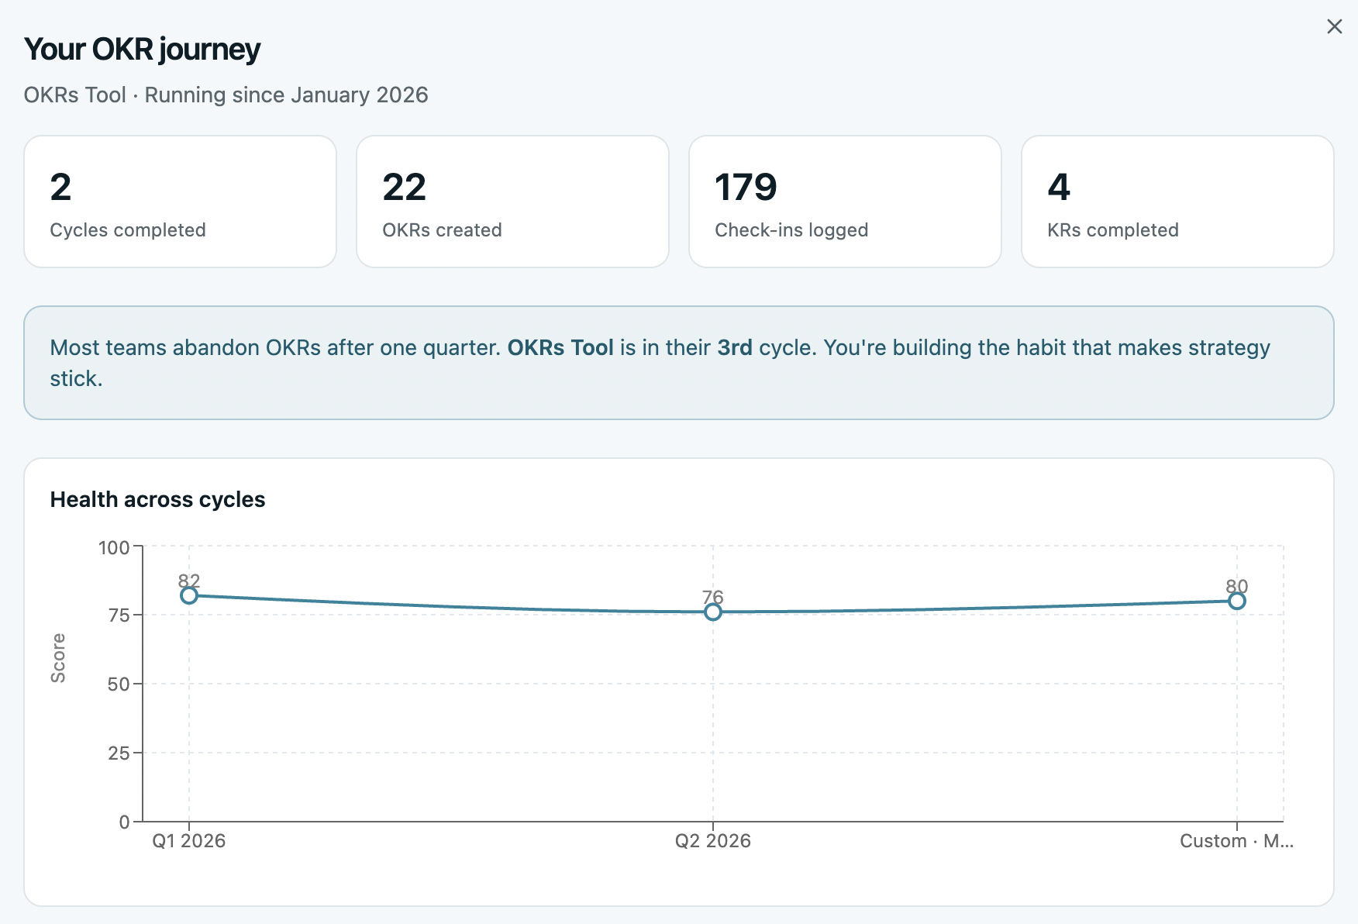The height and width of the screenshot is (924, 1358).
Task: Click the 'Q2 2026' axis label
Action: [713, 841]
